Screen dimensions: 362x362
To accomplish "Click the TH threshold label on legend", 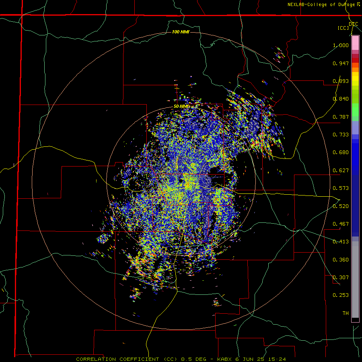I will [346, 313].
